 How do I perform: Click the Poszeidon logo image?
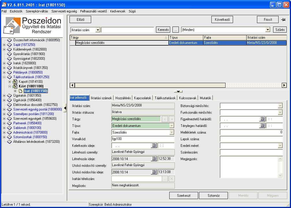pyautogui.click(x=32, y=25)
